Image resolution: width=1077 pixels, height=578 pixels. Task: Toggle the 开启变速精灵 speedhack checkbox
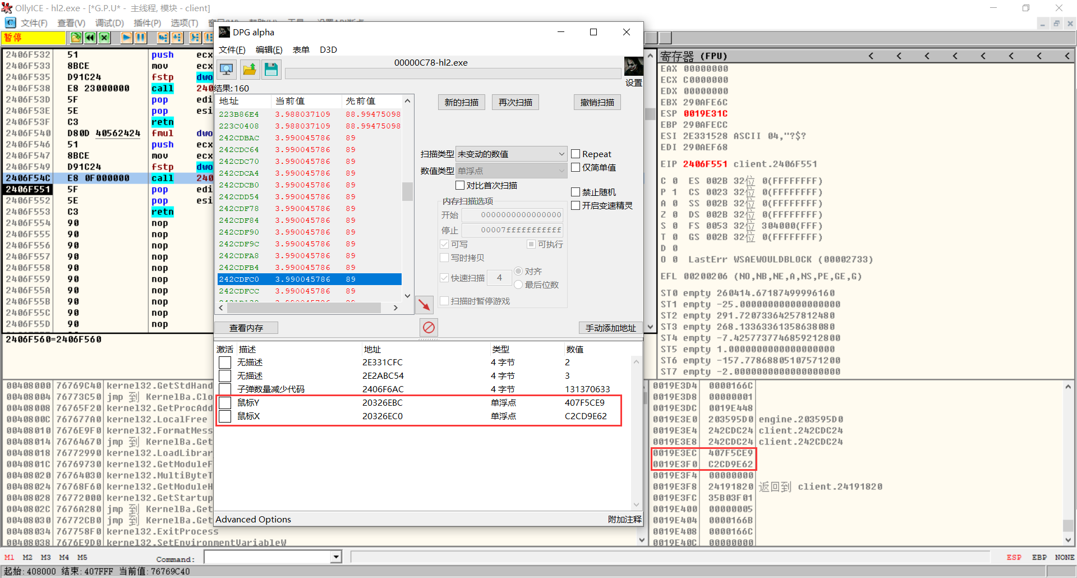click(576, 205)
